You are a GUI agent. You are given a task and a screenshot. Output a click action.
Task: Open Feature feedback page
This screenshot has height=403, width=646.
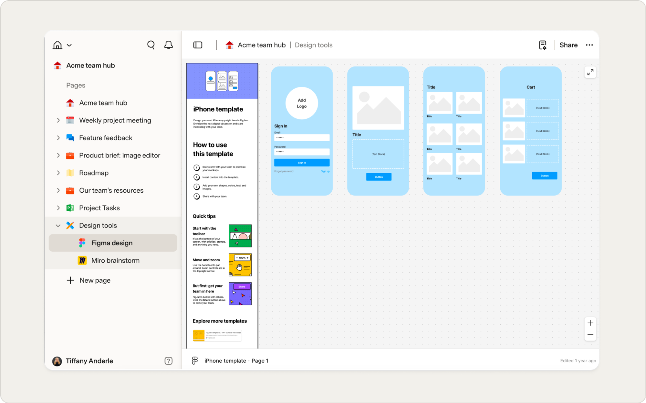(106, 138)
